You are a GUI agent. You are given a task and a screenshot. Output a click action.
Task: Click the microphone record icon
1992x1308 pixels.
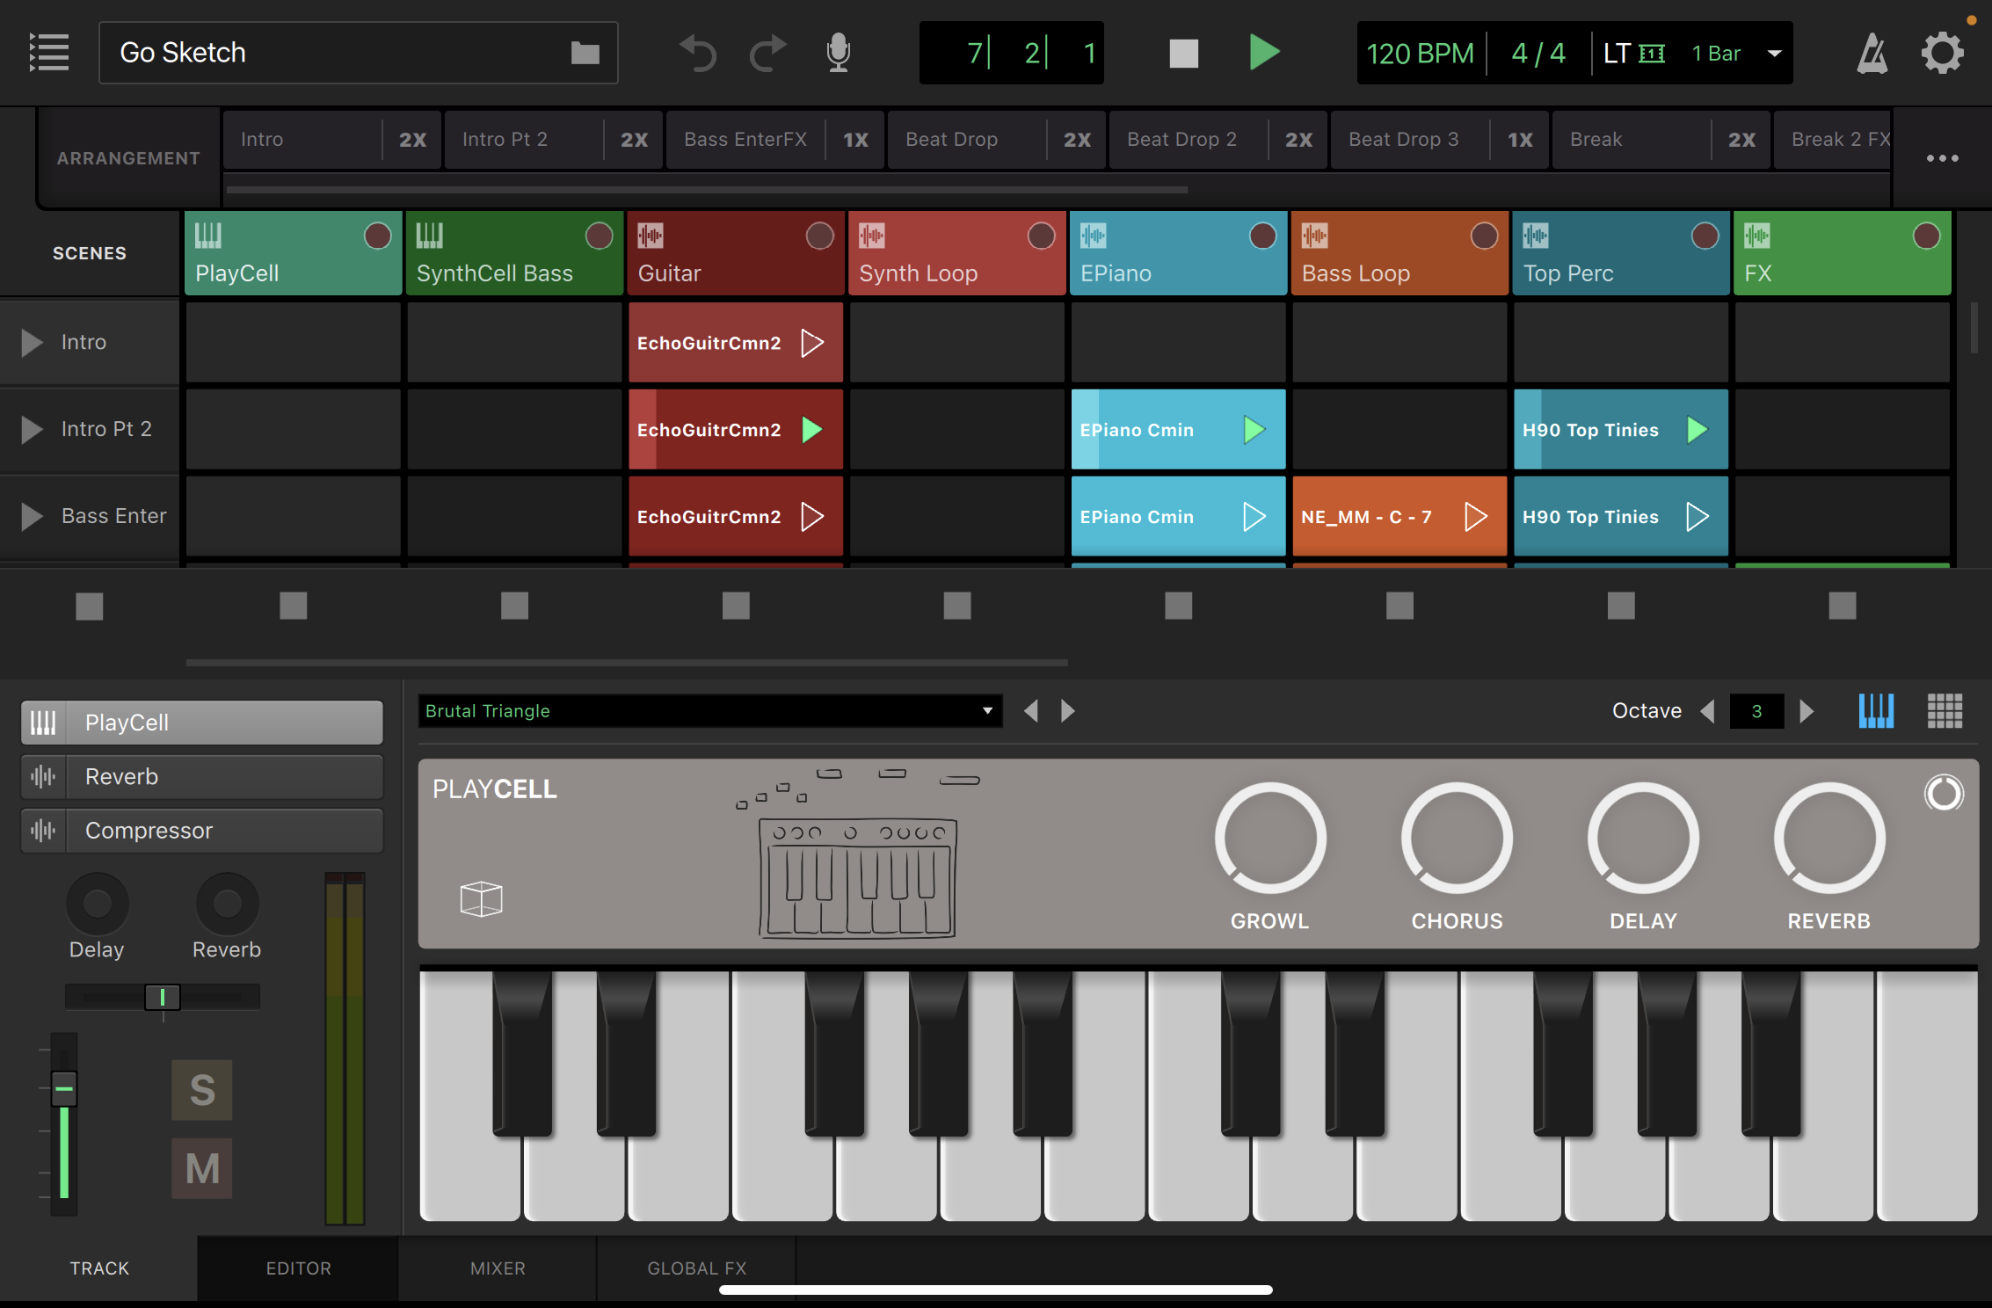(x=839, y=54)
